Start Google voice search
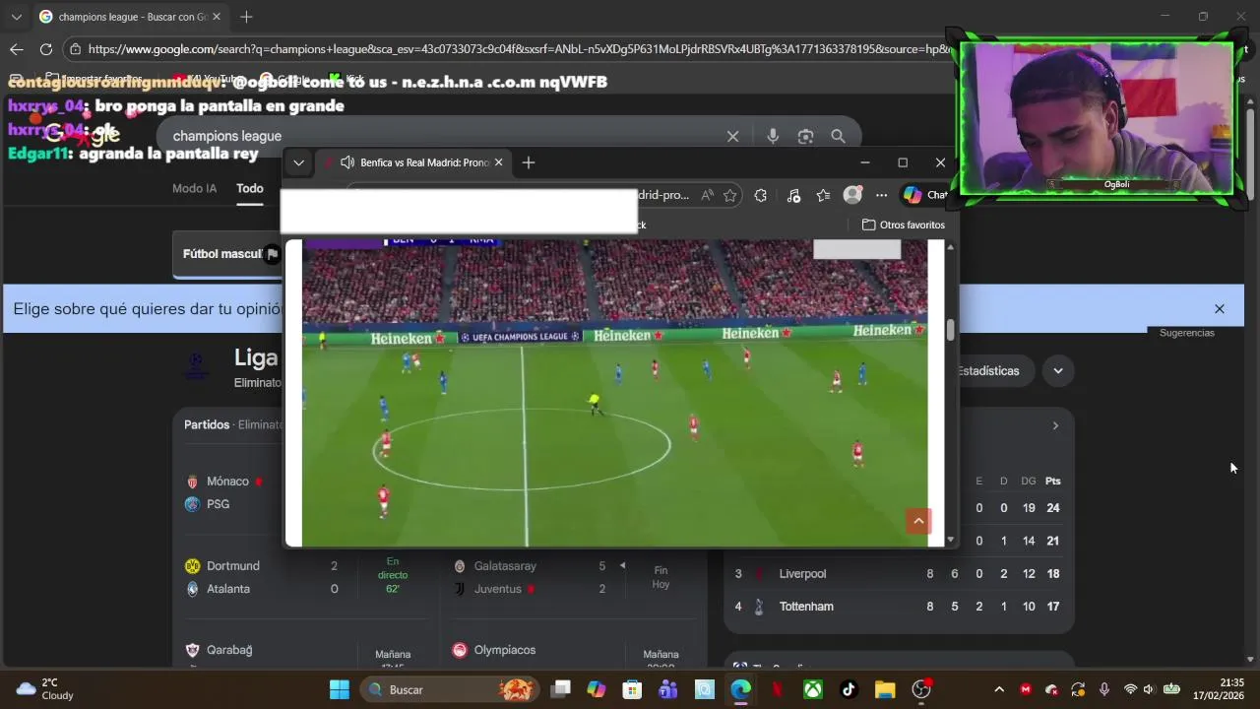 [773, 137]
